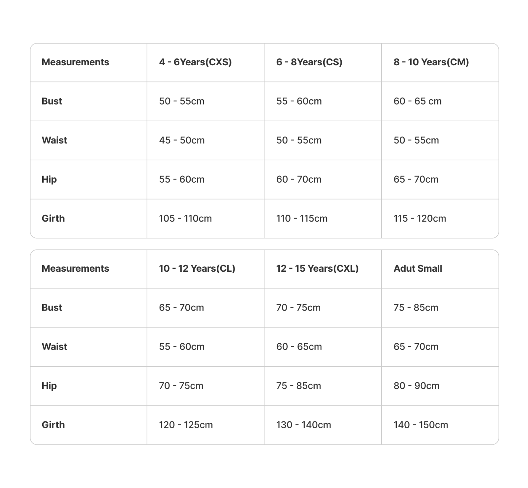This screenshot has height=488, width=528.
Task: Select the 6 - 8Years(CS) column header
Action: (309, 62)
